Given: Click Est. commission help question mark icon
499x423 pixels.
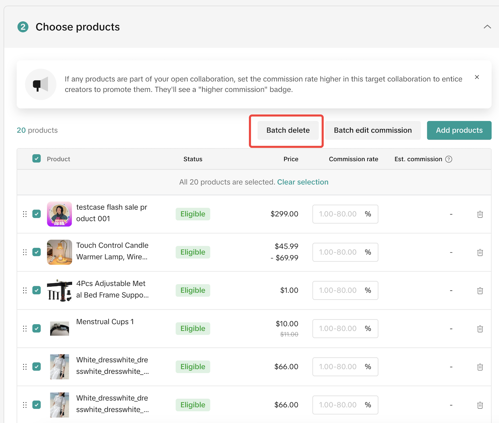Looking at the screenshot, I should click(449, 159).
